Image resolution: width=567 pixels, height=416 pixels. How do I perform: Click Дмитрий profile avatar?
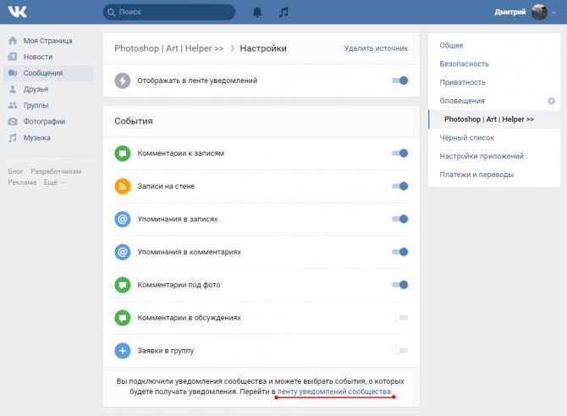click(539, 12)
